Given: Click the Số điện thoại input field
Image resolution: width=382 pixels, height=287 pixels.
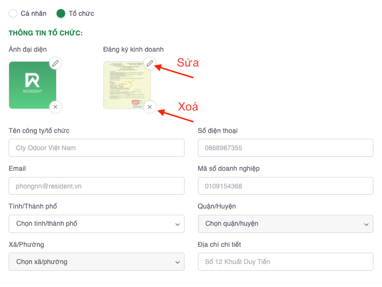Looking at the screenshot, I should click(x=285, y=148).
